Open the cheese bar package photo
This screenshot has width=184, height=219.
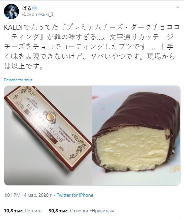[x=48, y=136]
